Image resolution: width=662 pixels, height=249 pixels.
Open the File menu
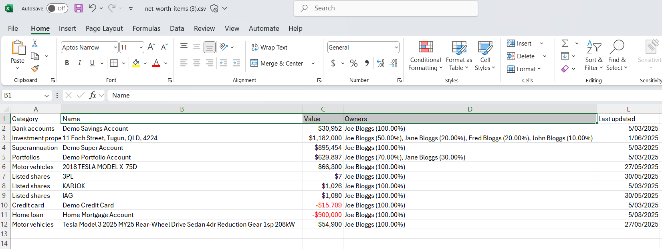tap(13, 28)
